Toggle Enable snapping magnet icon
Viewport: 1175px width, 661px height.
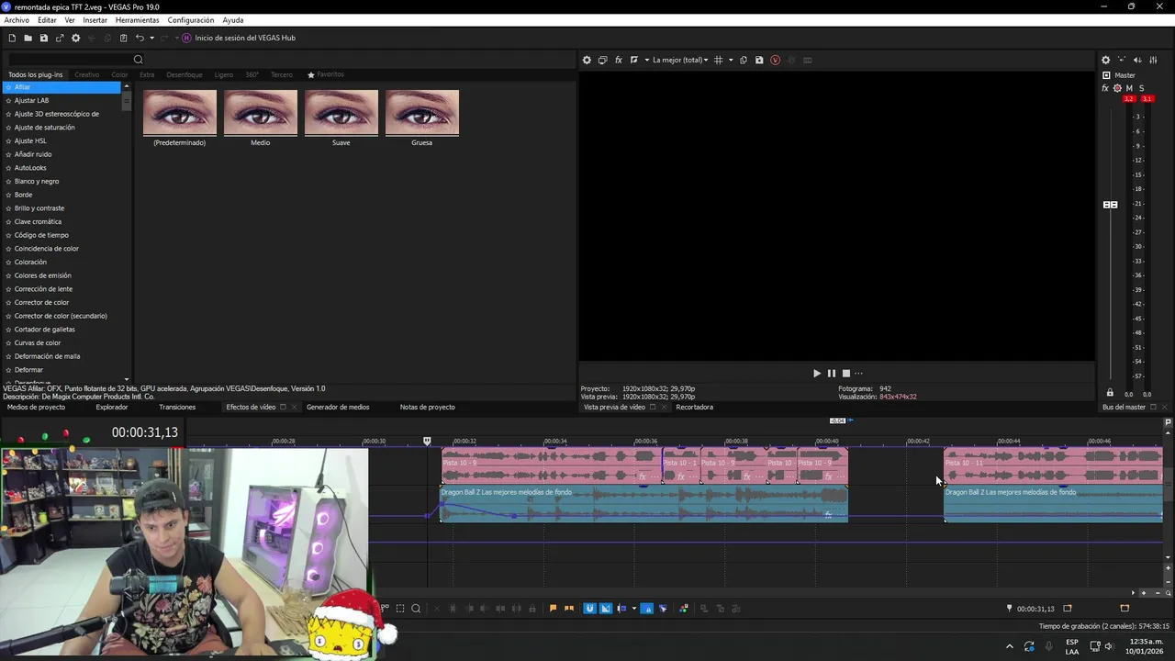click(x=589, y=608)
